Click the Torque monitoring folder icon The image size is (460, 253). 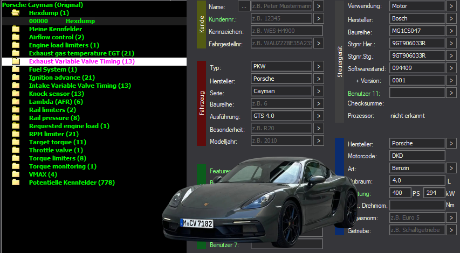tap(16, 166)
